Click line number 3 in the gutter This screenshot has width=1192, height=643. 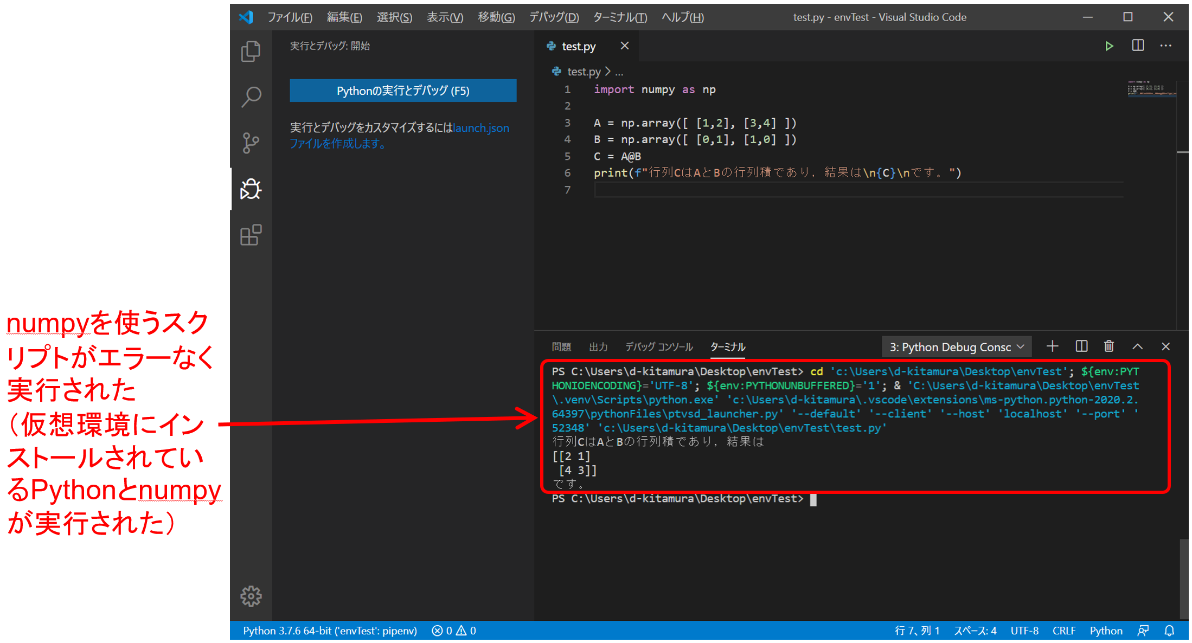[x=567, y=123]
